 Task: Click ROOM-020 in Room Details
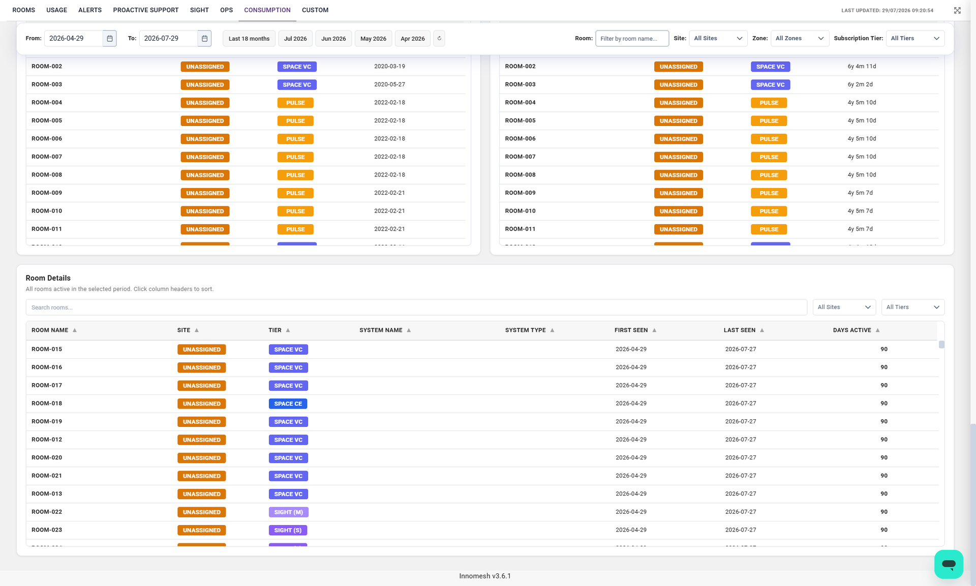coord(47,458)
